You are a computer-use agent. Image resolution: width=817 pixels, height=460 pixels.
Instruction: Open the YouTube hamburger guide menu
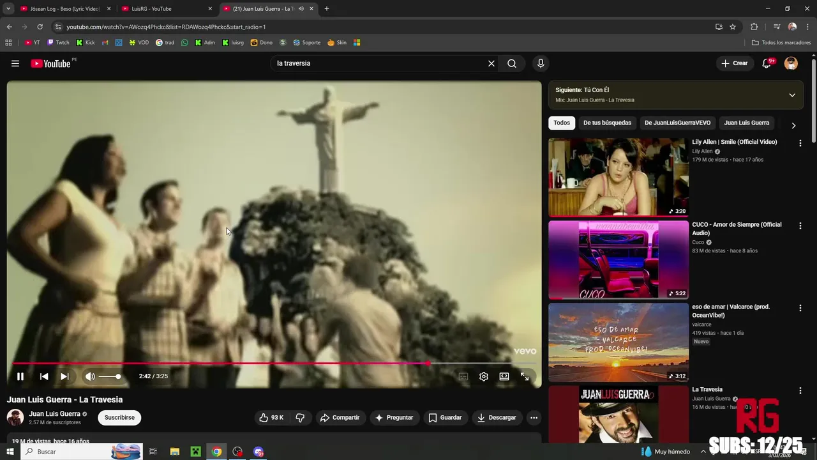15,63
